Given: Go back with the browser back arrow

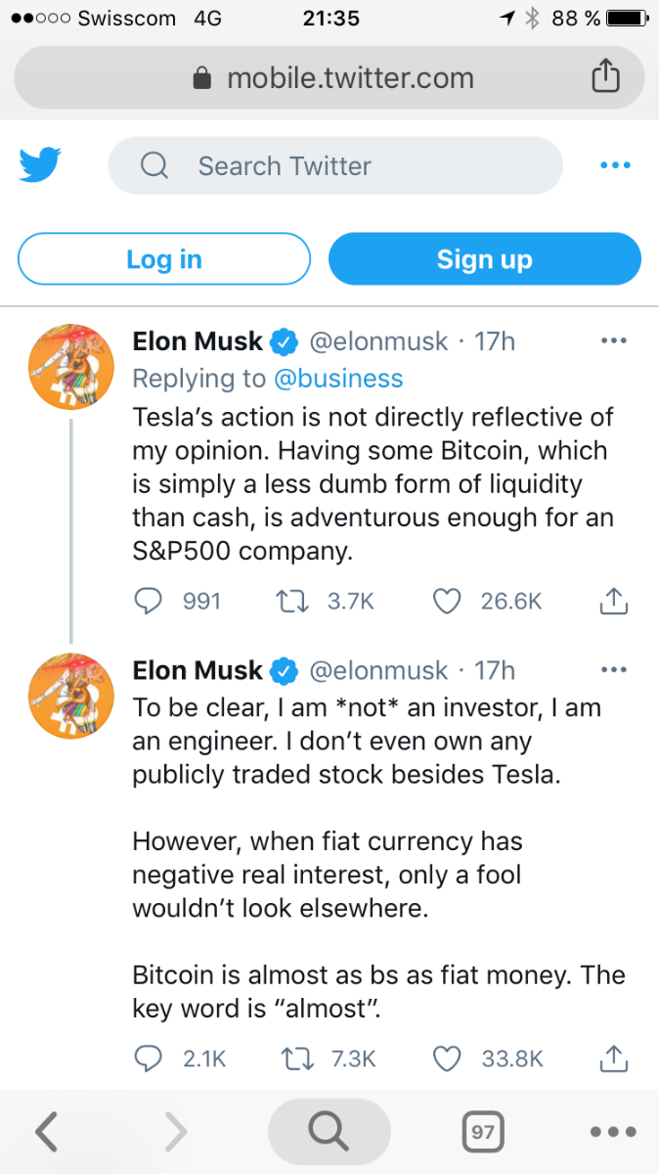Looking at the screenshot, I should point(46,1132).
